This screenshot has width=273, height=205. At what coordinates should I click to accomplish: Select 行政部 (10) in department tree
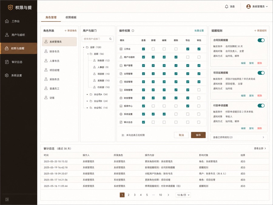101,87
